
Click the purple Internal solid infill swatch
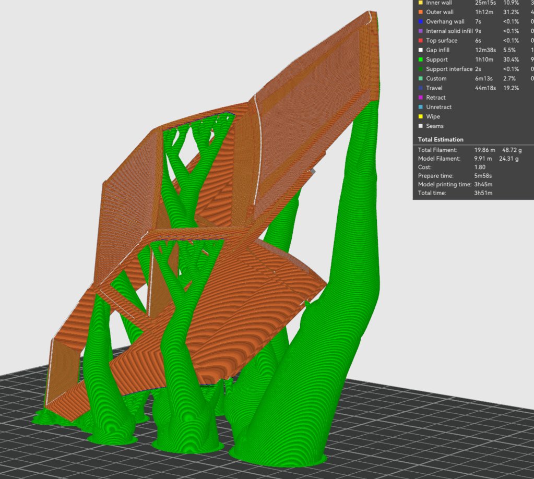point(421,31)
